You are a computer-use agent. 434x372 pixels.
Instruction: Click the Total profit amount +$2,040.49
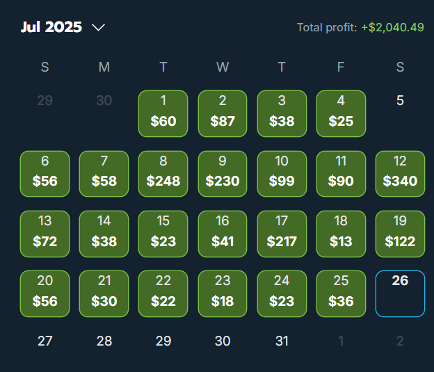point(392,27)
